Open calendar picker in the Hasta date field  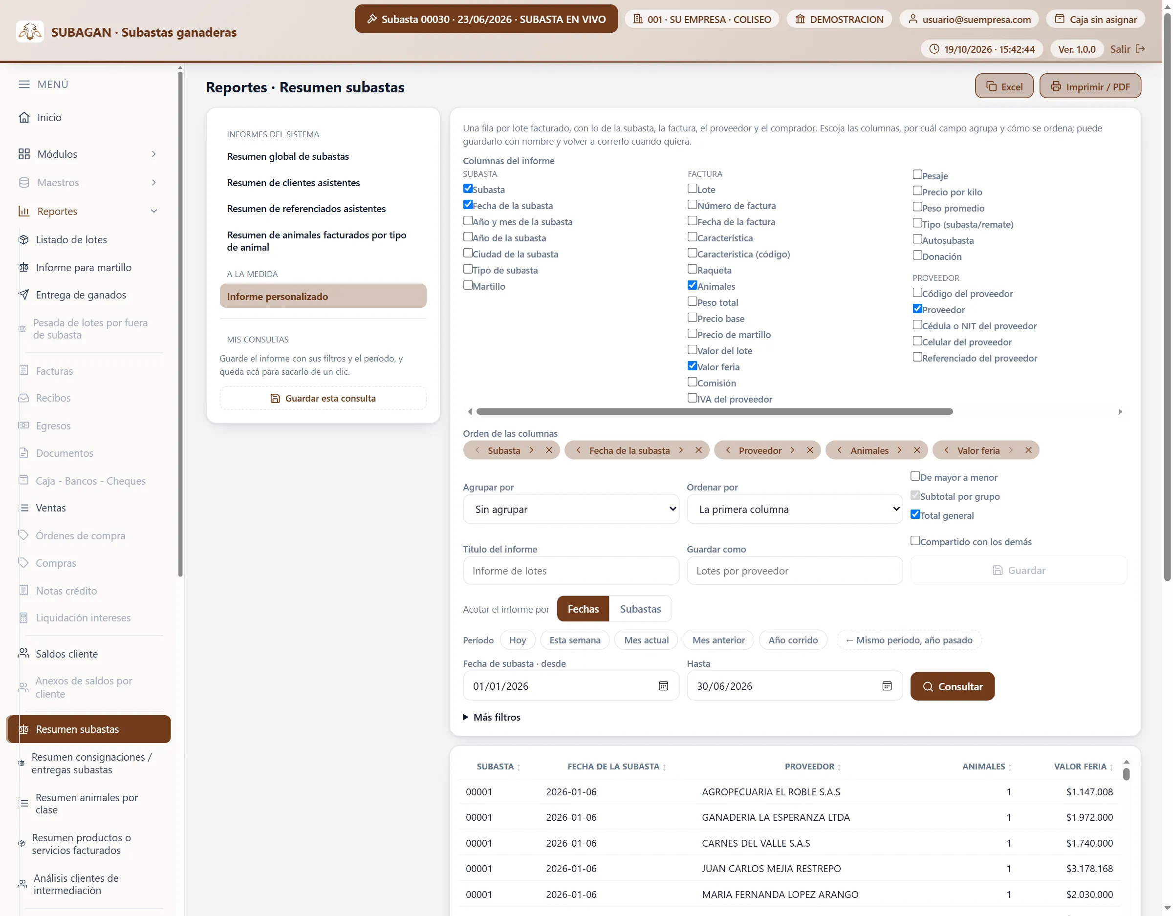click(x=887, y=686)
